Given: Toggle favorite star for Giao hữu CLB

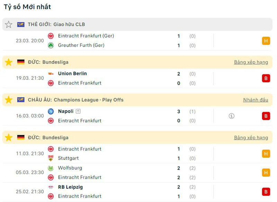Looking at the screenshot, I should (x=9, y=25).
